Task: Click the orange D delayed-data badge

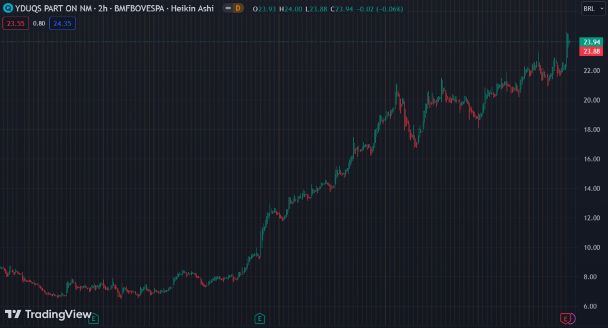Action: (238, 8)
